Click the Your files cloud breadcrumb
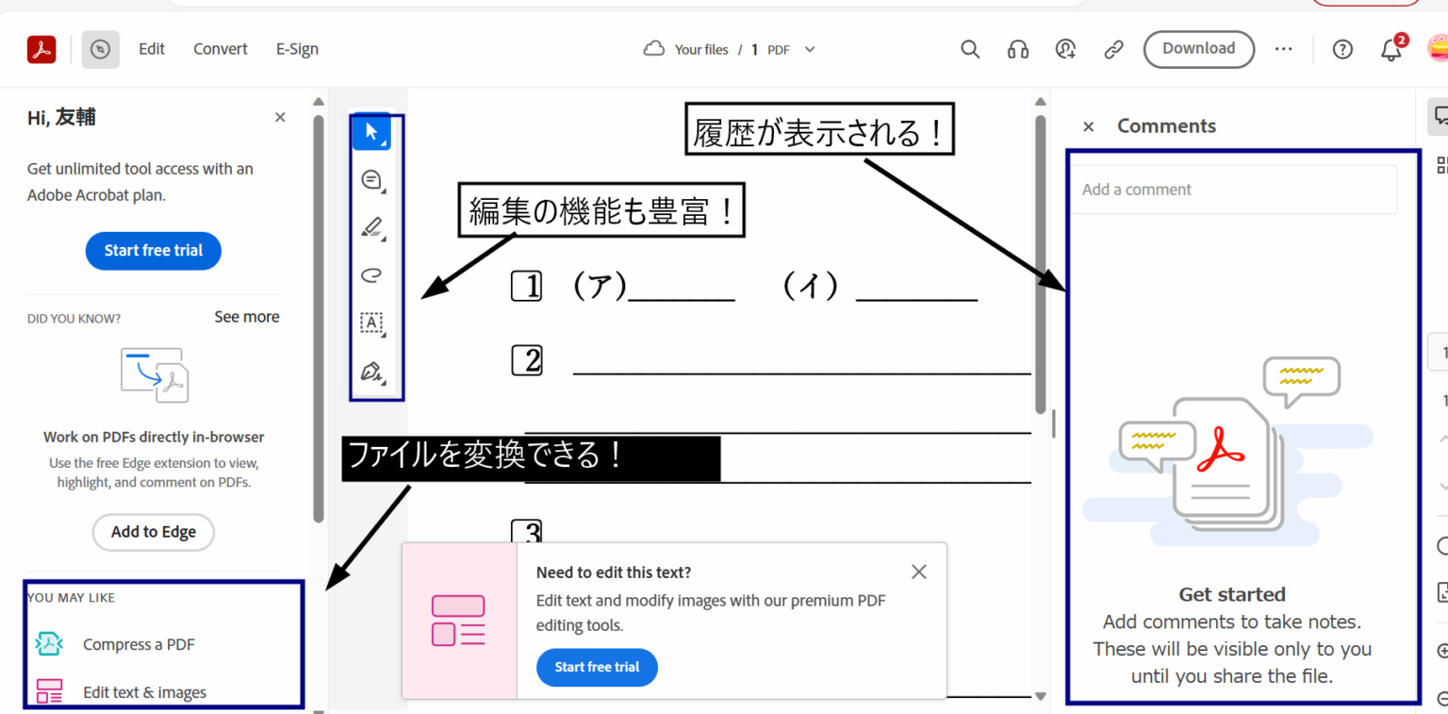 685,49
